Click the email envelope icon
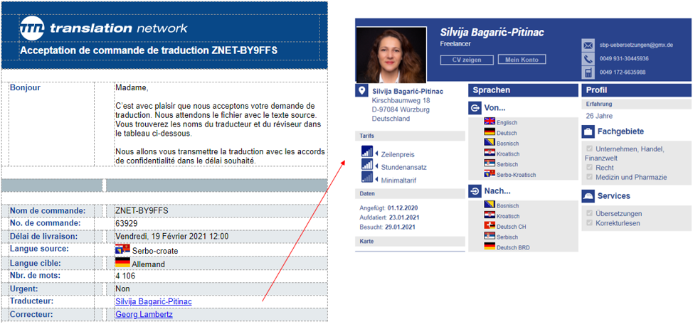 click(588, 45)
